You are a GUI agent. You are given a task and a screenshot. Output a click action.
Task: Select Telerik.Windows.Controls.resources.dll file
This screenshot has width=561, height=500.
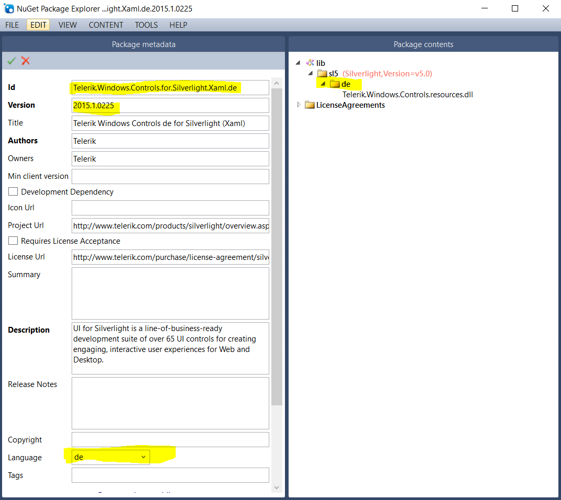pos(407,95)
